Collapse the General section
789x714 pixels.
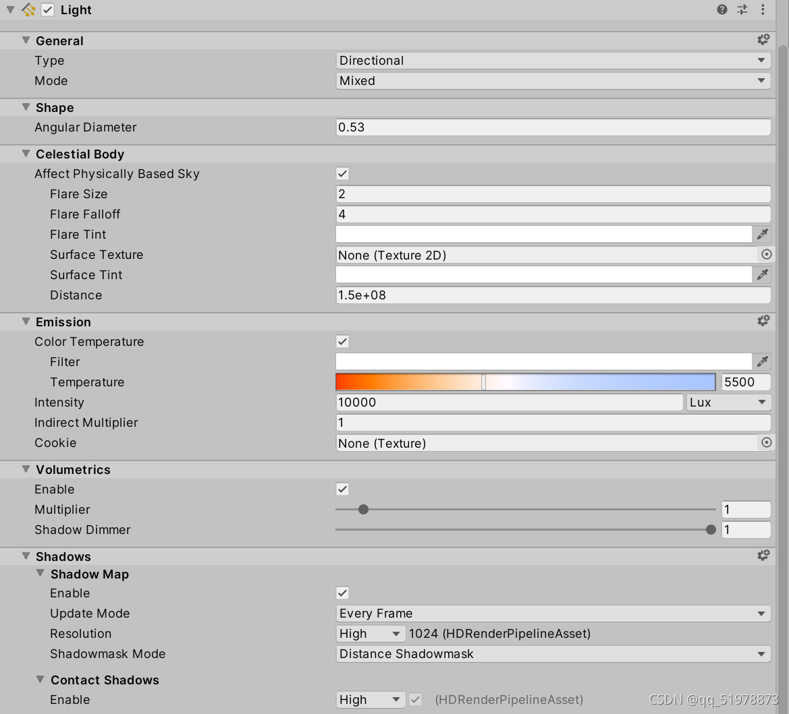tap(26, 40)
